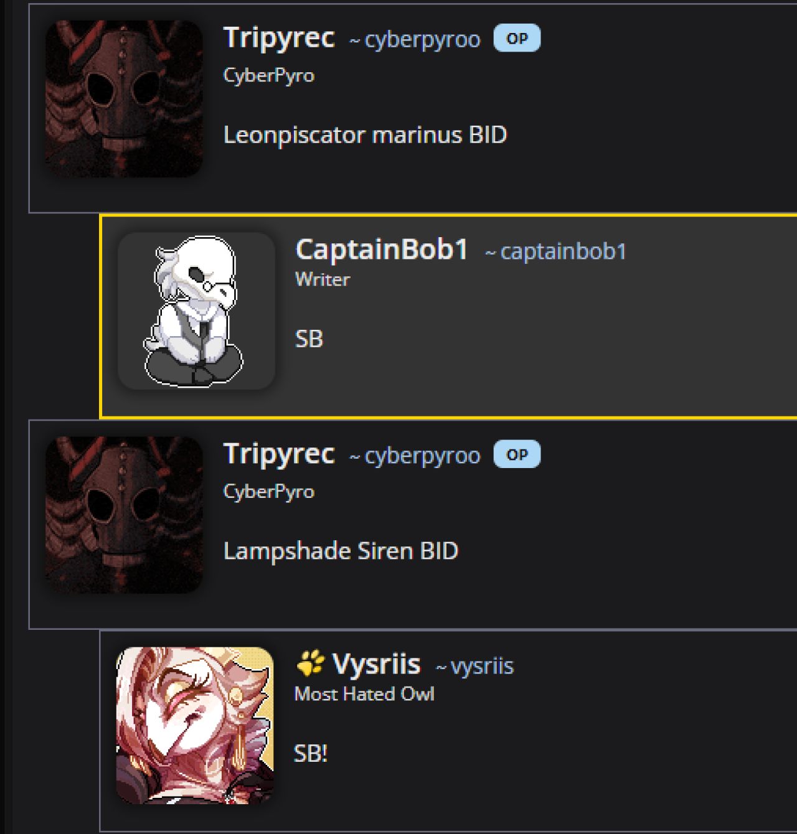Click the OP badge on the Leonpiscator post

[x=517, y=38]
